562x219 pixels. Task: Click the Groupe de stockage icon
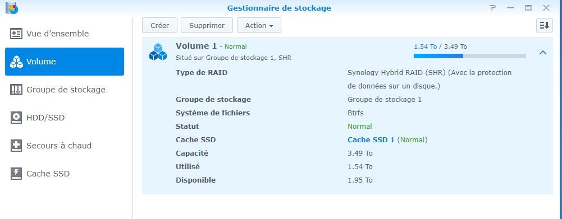pyautogui.click(x=16, y=90)
